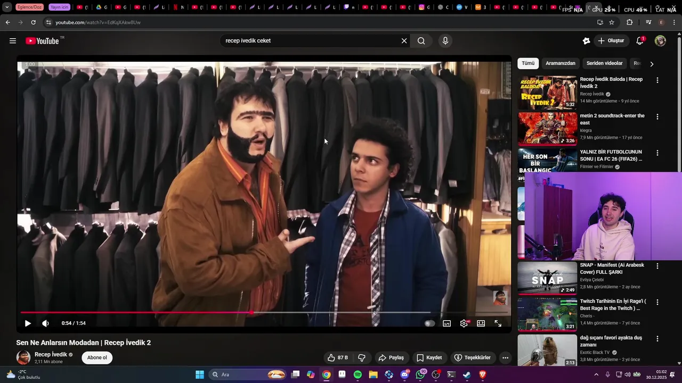Image resolution: width=682 pixels, height=383 pixels.
Task: Open browser extensions puzzle icon
Action: point(629,22)
